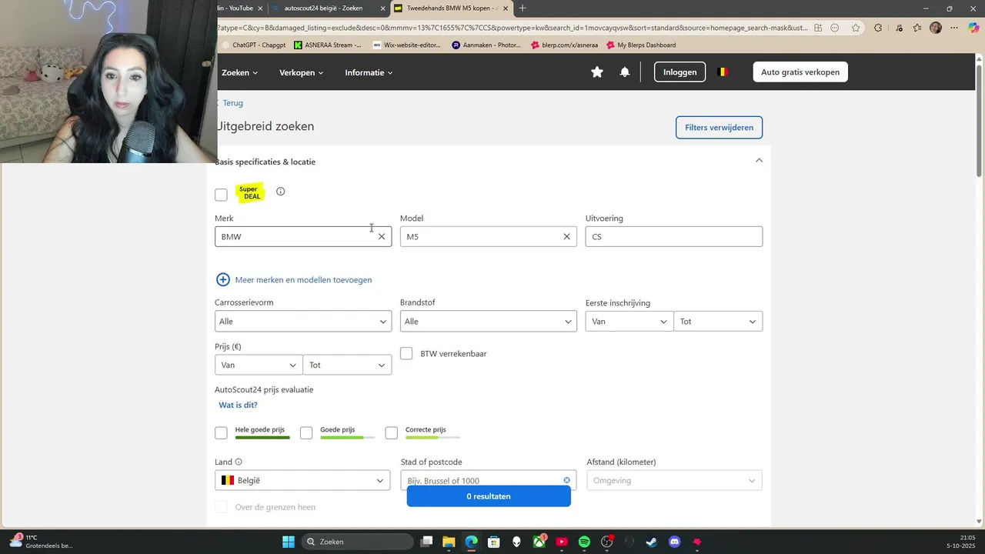Open Prijs Tot dropdown

(x=347, y=365)
